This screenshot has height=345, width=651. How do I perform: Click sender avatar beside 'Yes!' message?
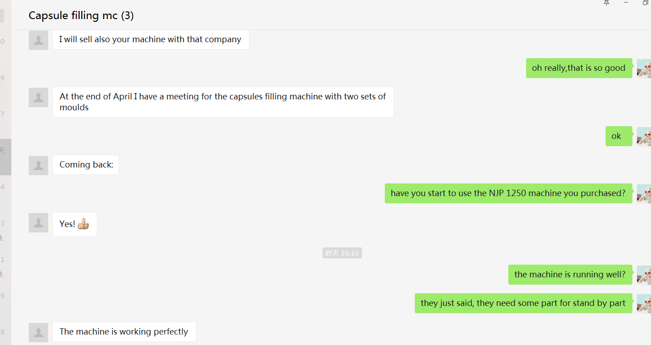pos(39,222)
